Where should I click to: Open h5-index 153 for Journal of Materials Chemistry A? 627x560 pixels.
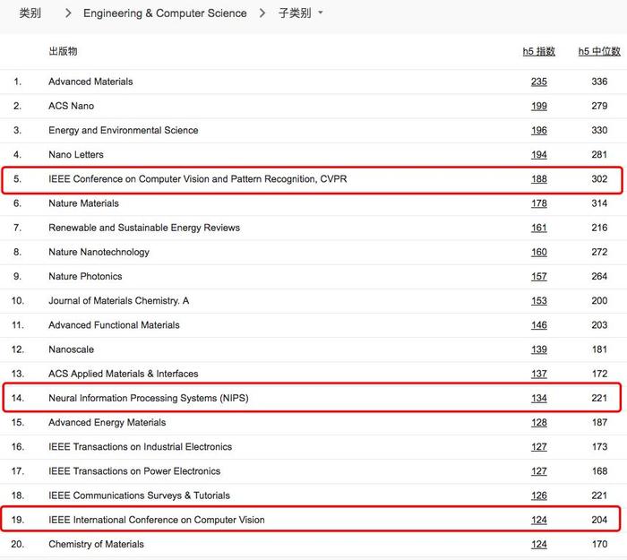(538, 301)
